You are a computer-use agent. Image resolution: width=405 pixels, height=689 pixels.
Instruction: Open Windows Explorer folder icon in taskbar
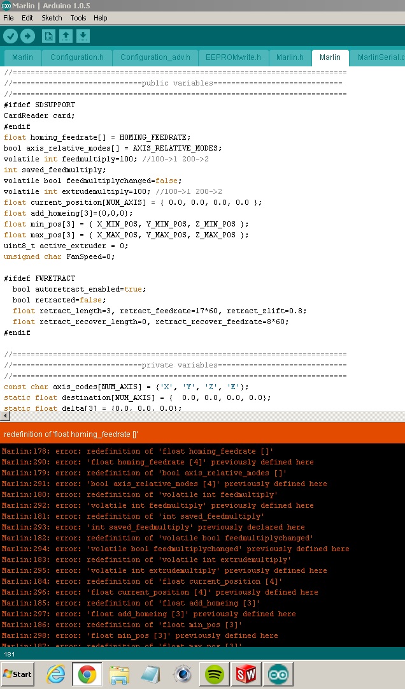(119, 674)
